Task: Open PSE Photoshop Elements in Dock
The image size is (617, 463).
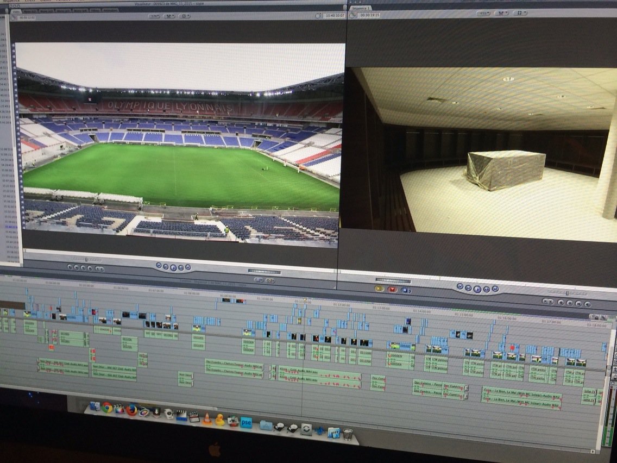Action: tap(246, 423)
